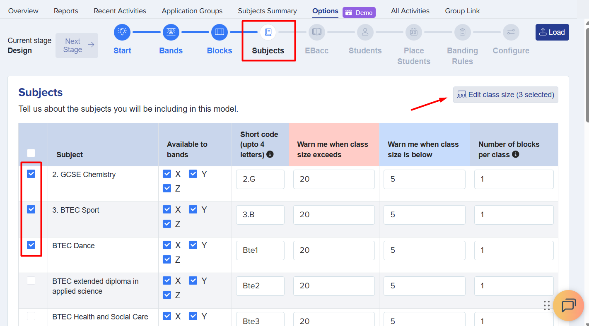The width and height of the screenshot is (589, 326).
Task: Uncheck band Y for BTEC Dance
Action: [193, 245]
